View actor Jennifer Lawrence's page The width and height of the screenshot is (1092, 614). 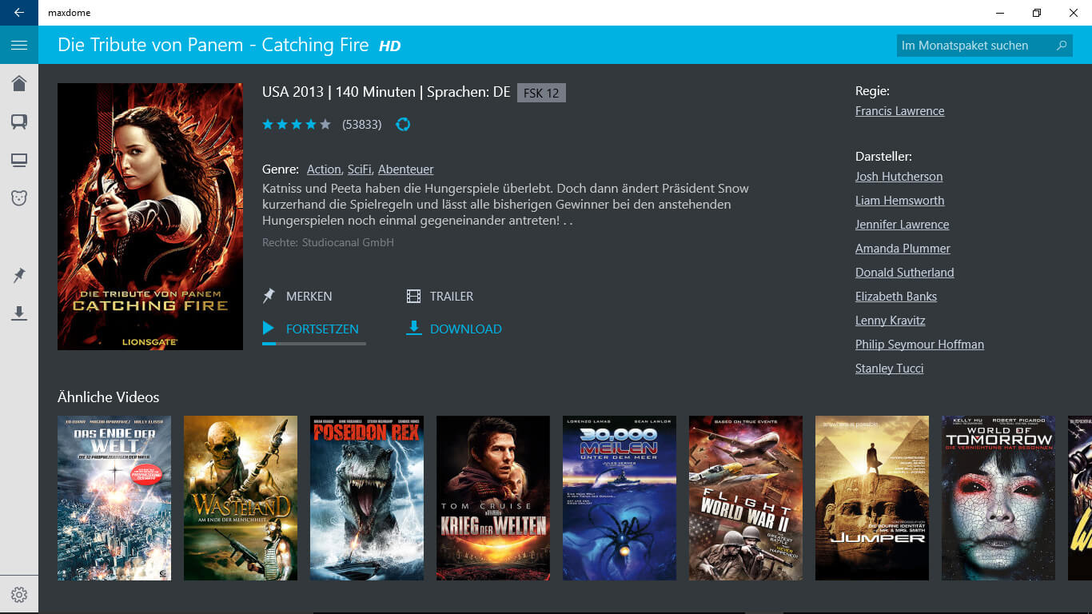(x=902, y=225)
